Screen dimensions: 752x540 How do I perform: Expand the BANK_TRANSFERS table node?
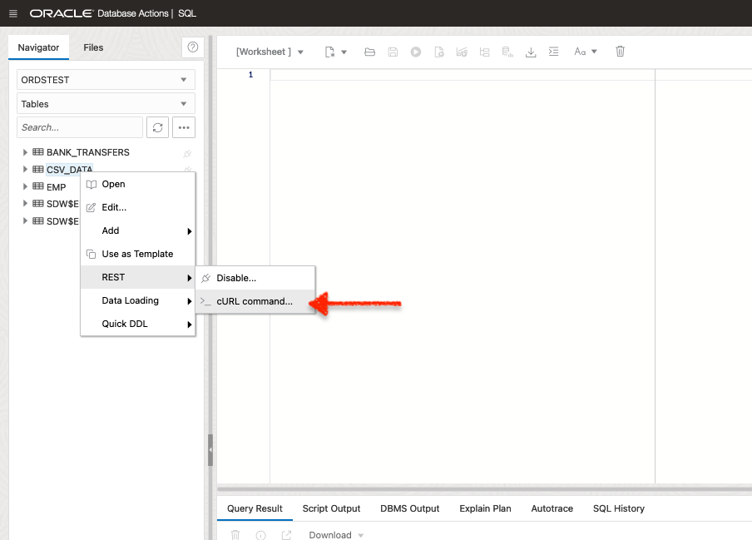click(x=26, y=152)
